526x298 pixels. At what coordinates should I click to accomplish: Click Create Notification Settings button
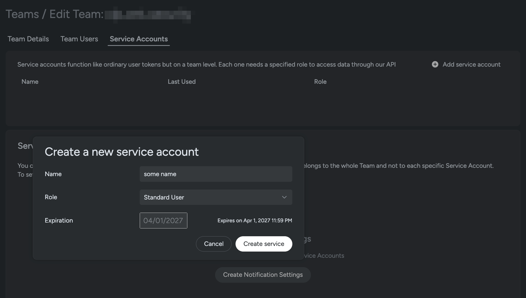pos(263,275)
